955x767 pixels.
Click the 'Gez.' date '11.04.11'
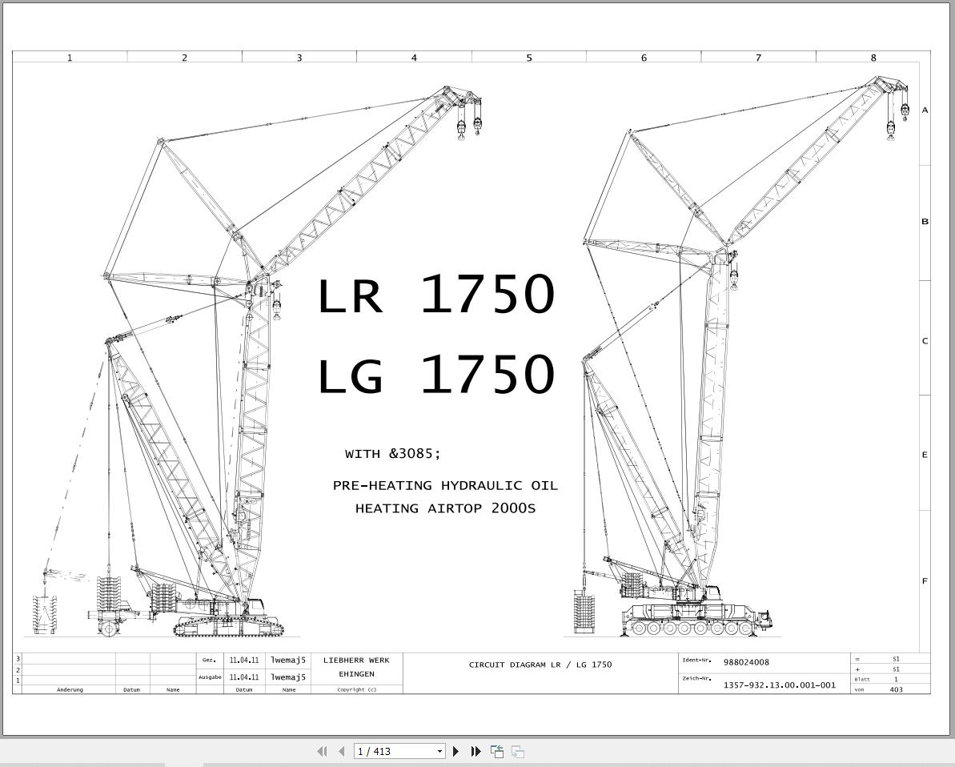[x=243, y=660]
